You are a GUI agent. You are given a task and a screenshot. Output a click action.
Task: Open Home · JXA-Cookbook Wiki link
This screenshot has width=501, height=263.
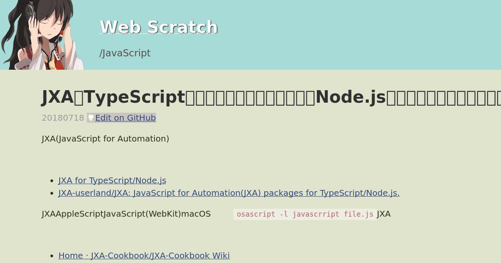pos(144,255)
